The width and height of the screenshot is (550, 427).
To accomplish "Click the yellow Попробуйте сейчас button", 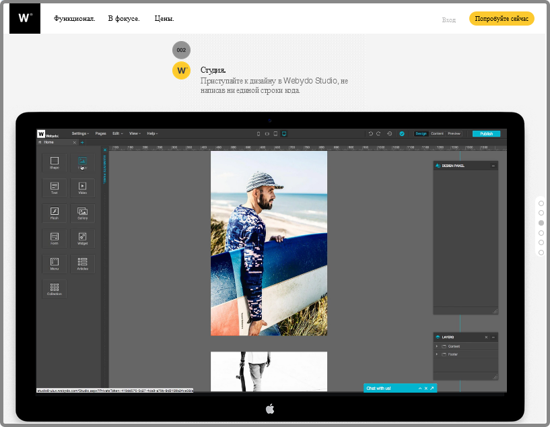I will (x=502, y=19).
